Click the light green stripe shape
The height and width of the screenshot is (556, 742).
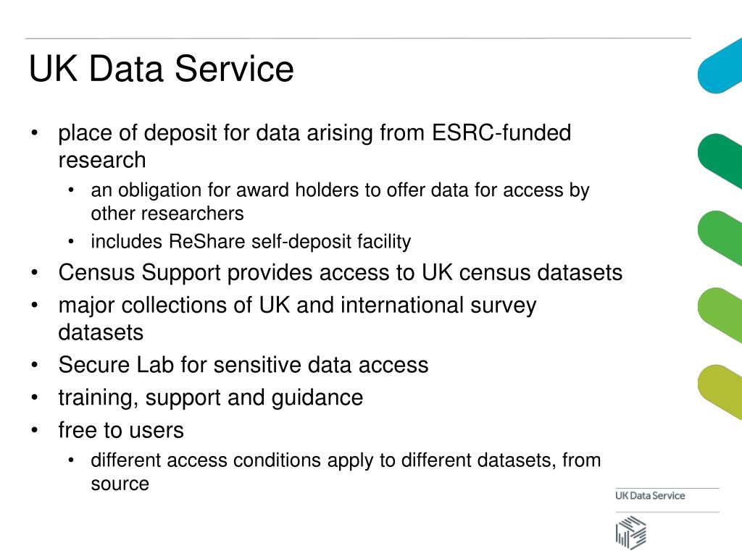(720, 315)
